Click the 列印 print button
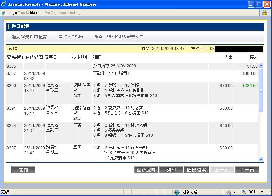This screenshot has height=196, width=272. tap(171, 170)
